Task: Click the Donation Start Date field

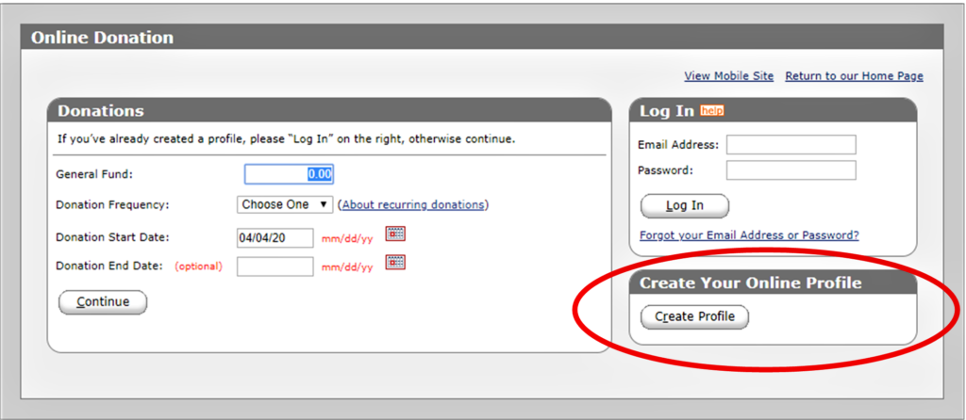Action: (275, 238)
